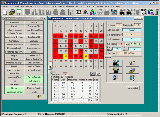Open the Condizioni menu
This screenshot has height=117, width=160.
(x=15, y=6)
